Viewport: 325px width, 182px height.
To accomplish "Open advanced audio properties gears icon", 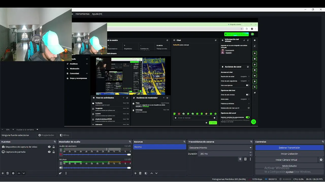I will (x=60, y=173).
